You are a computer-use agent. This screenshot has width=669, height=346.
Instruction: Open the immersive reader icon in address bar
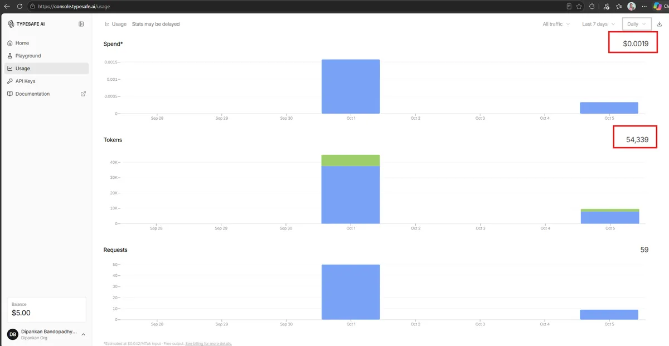pos(569,6)
